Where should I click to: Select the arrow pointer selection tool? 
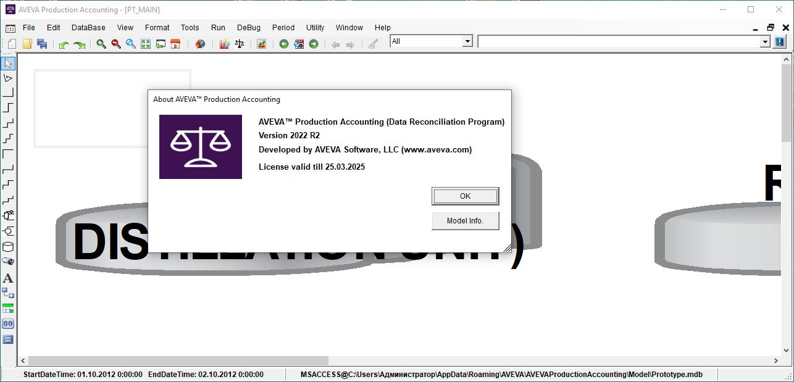click(x=8, y=63)
